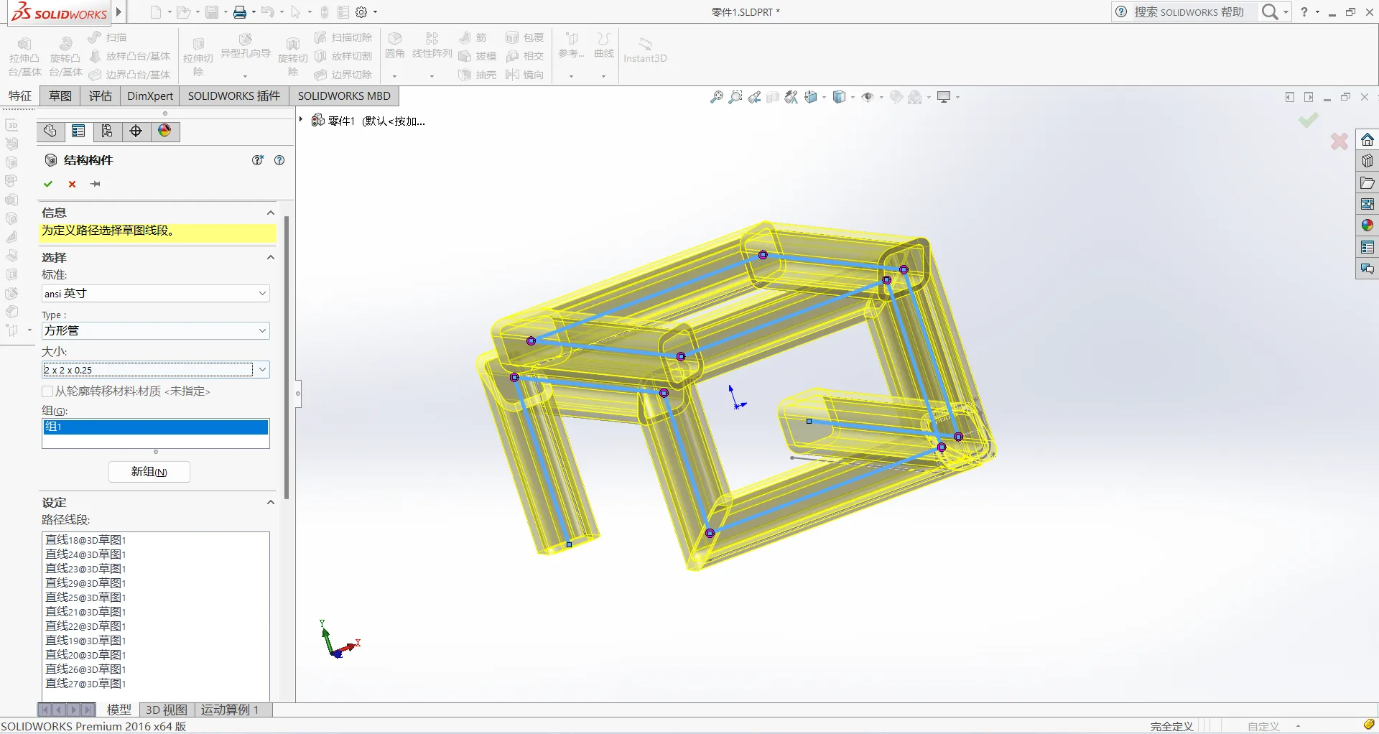Viewport: 1379px width, 734px height.
Task: Open Design Library in the task pane
Action: click(x=1368, y=161)
